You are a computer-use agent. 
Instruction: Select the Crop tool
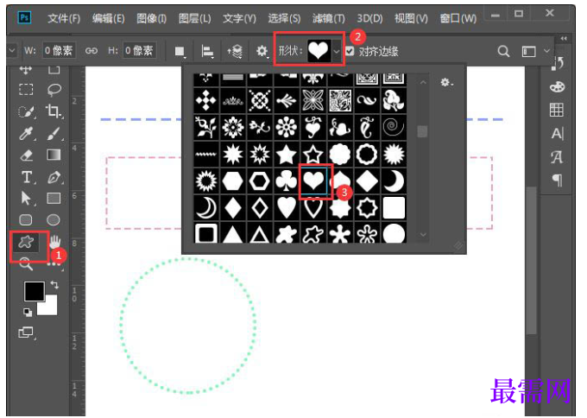(x=54, y=111)
